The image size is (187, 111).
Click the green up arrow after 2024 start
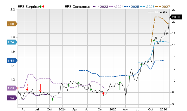click(68, 85)
